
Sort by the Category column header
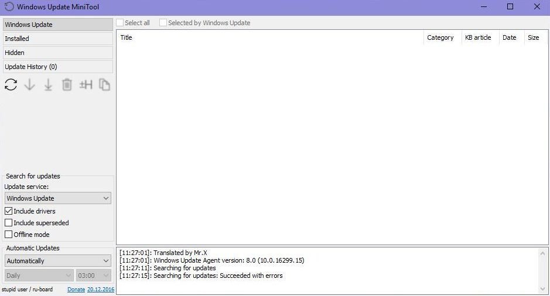click(x=443, y=37)
